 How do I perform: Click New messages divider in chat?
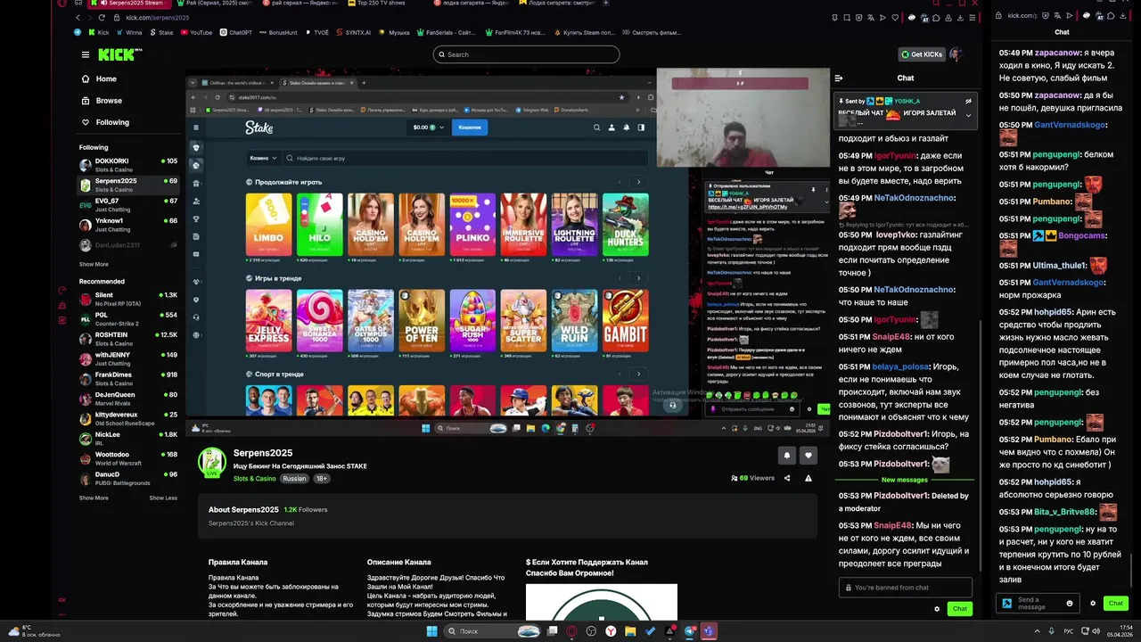click(x=905, y=480)
